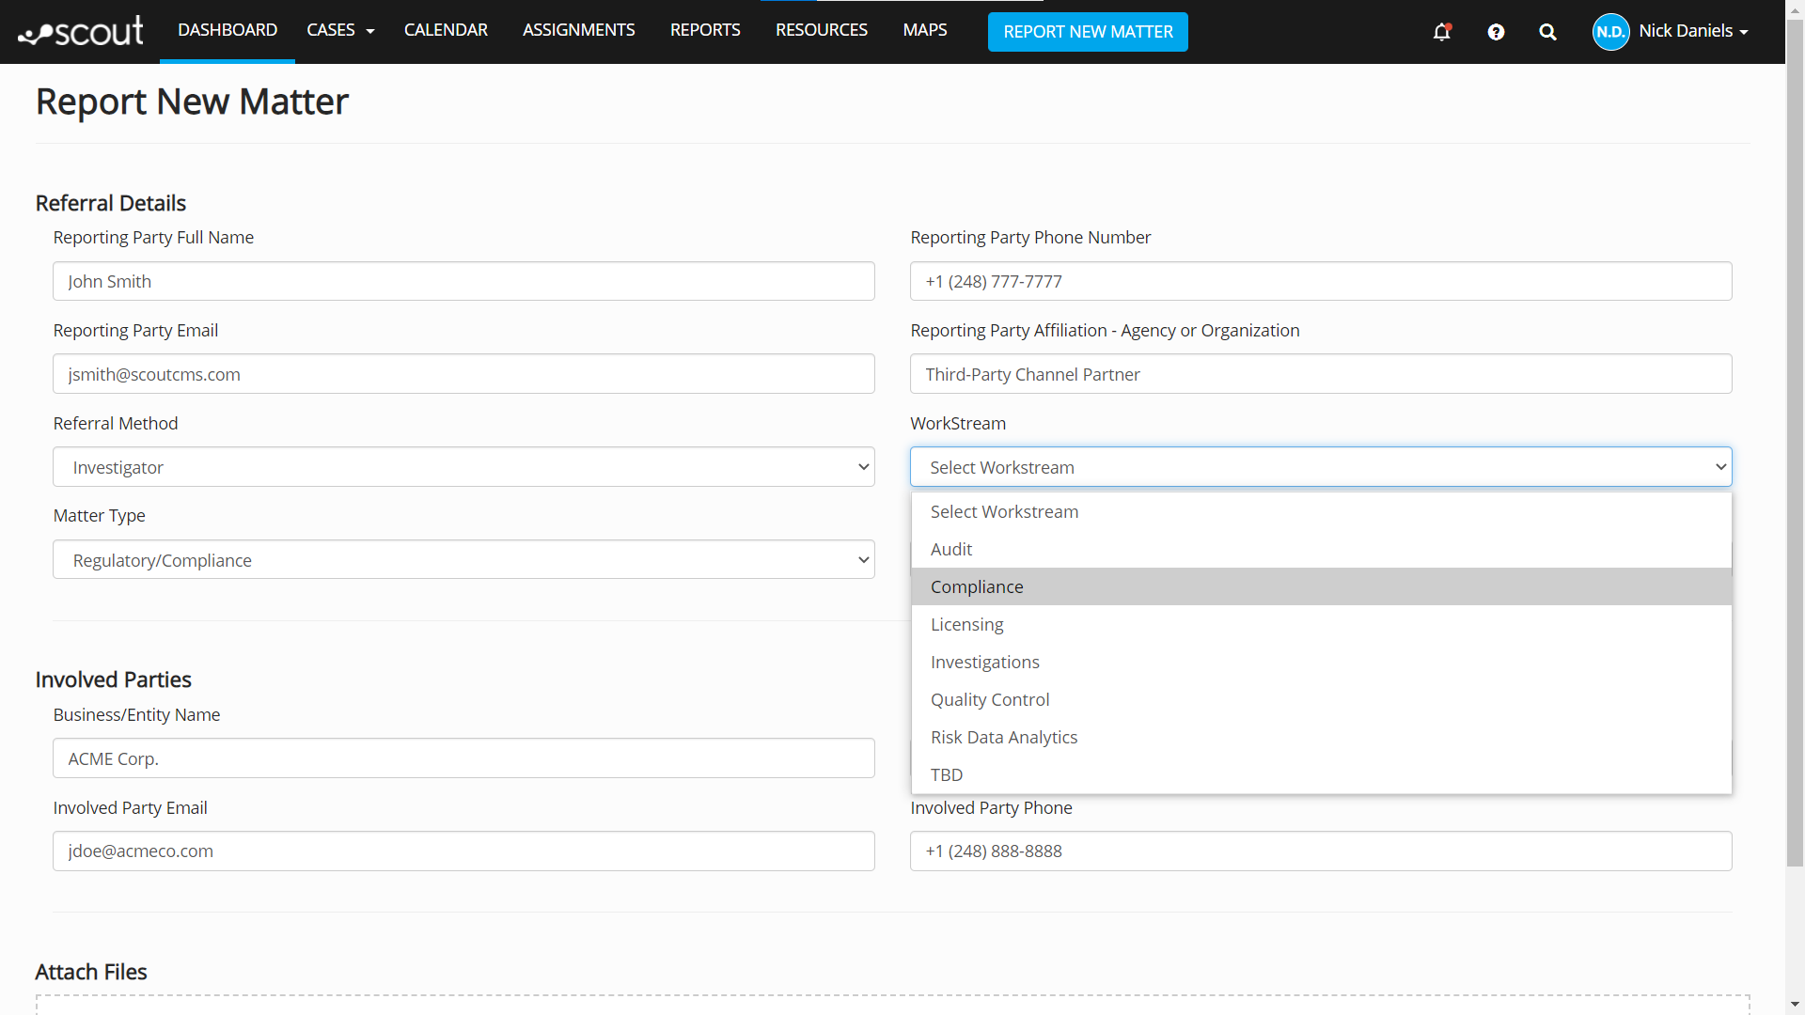Open the notifications bell icon
Screen dimensions: 1805x1015
1441,32
